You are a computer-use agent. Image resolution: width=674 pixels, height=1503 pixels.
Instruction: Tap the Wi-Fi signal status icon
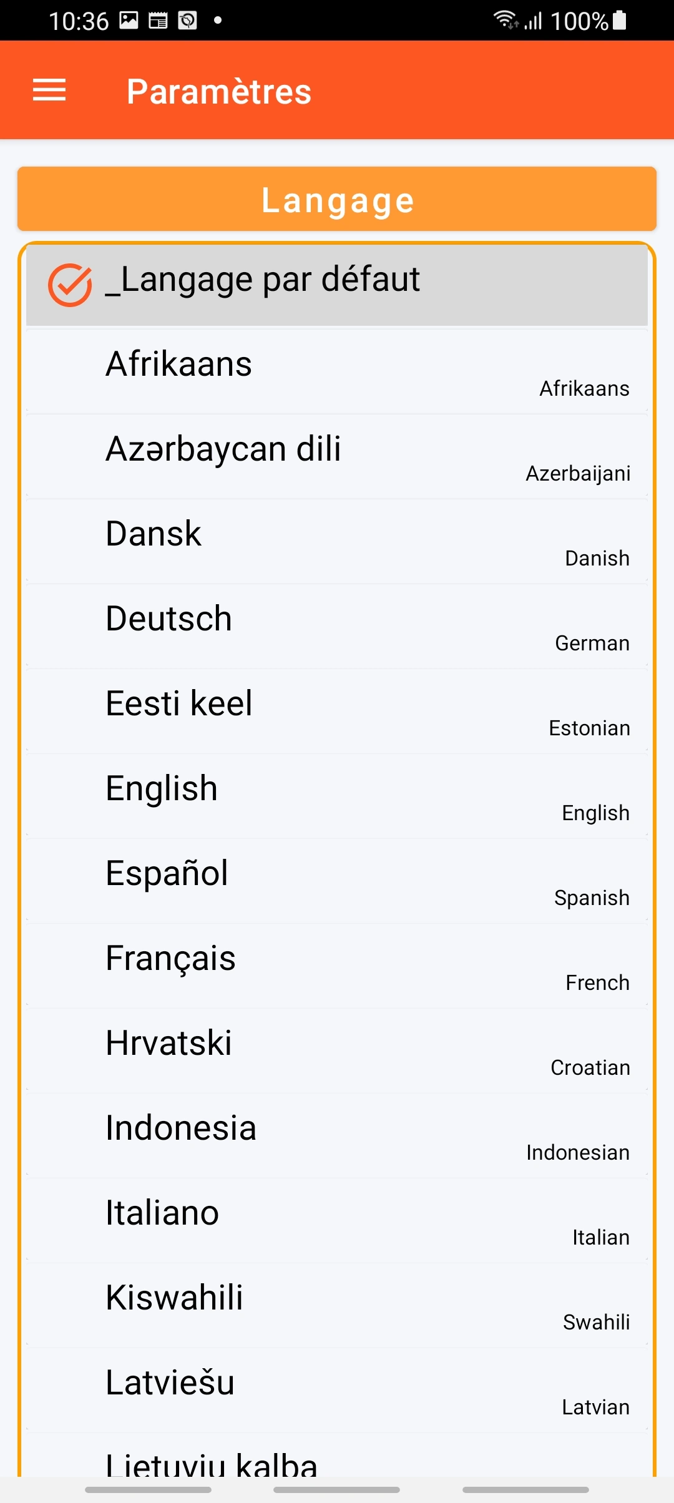(506, 20)
